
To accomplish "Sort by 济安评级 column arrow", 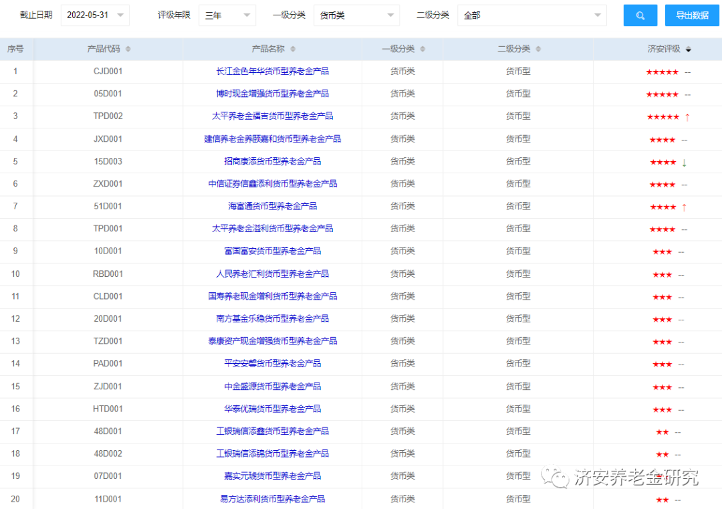I will pos(689,49).
